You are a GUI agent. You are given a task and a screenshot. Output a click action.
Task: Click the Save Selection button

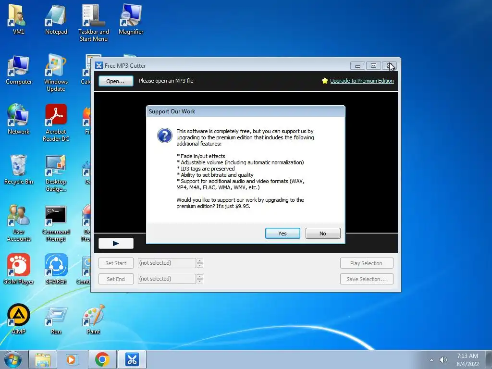click(x=366, y=279)
